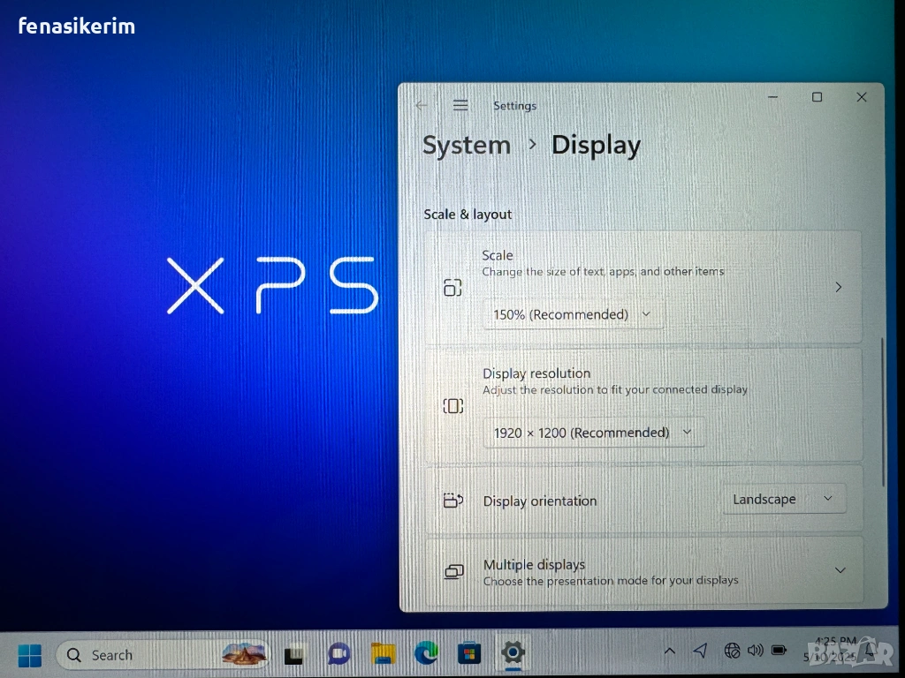The height and width of the screenshot is (678, 905).
Task: Open the Display resolution dropdown
Action: [x=593, y=433]
